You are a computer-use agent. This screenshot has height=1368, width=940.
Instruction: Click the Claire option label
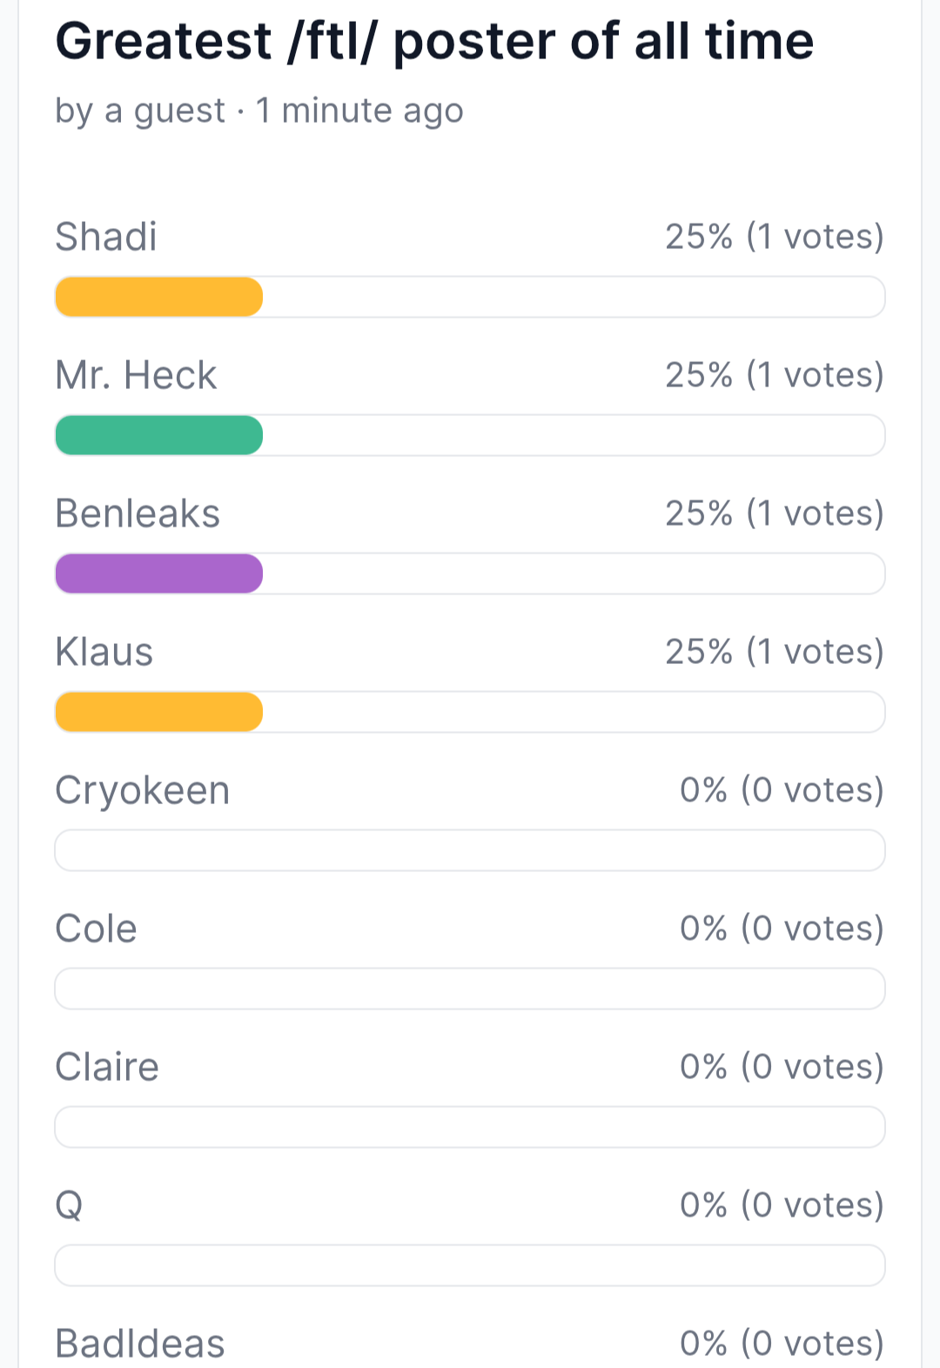tap(107, 1067)
